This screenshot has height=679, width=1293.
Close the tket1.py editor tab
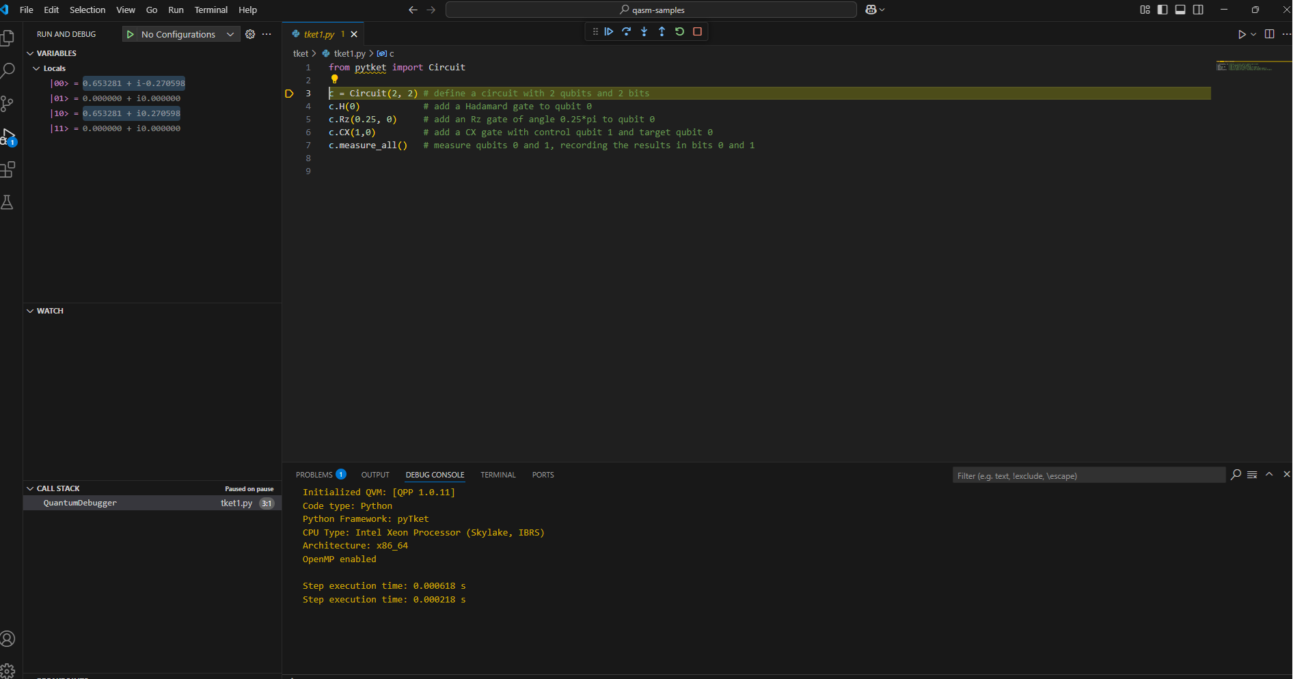354,34
